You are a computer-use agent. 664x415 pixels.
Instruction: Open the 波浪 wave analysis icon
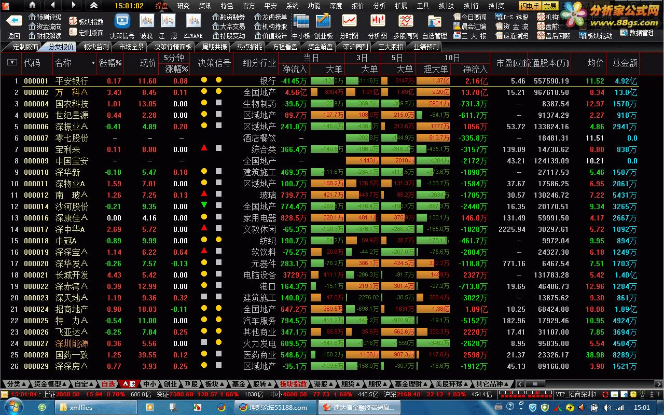[x=147, y=21]
